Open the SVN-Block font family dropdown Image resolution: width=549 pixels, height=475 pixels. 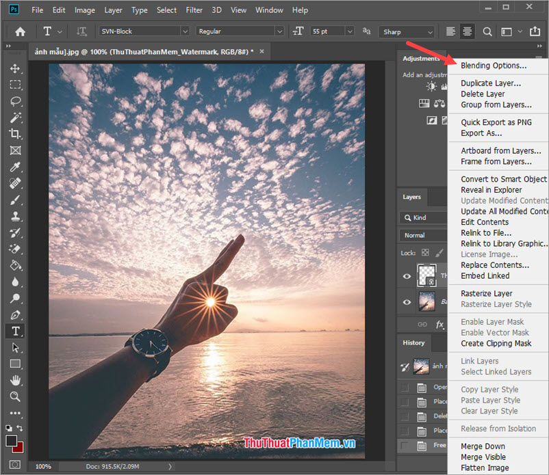tap(187, 31)
